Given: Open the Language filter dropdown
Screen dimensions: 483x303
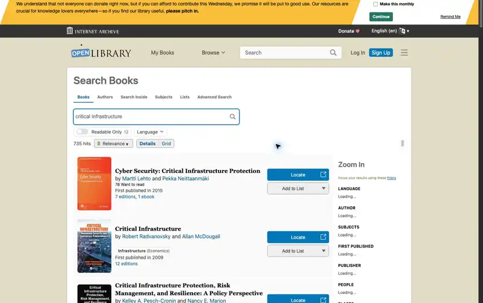Looking at the screenshot, I should coord(150,132).
